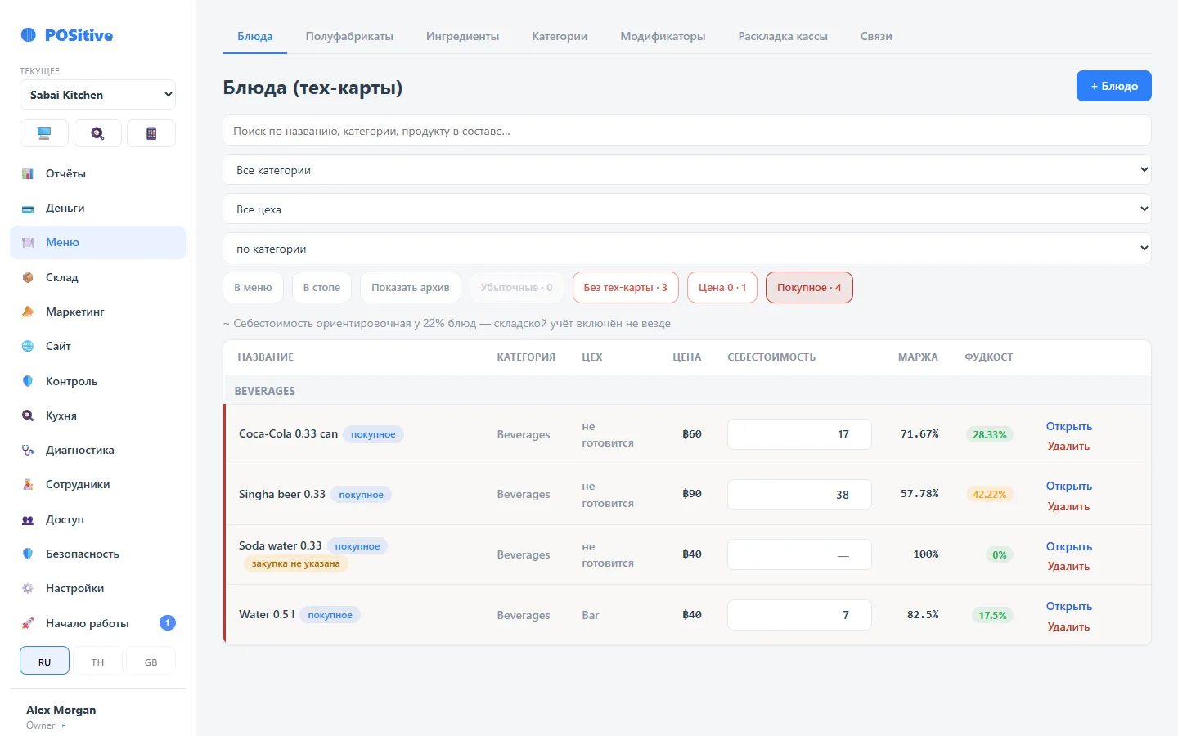The height and width of the screenshot is (736, 1178).
Task: Click the magnifier icon button below Sabai Kitchen
Action: click(97, 133)
